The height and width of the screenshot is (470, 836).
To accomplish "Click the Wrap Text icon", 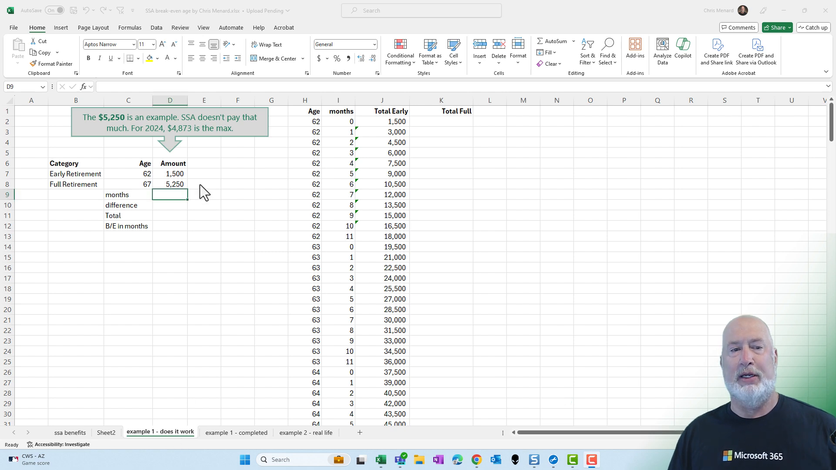I will [x=266, y=44].
